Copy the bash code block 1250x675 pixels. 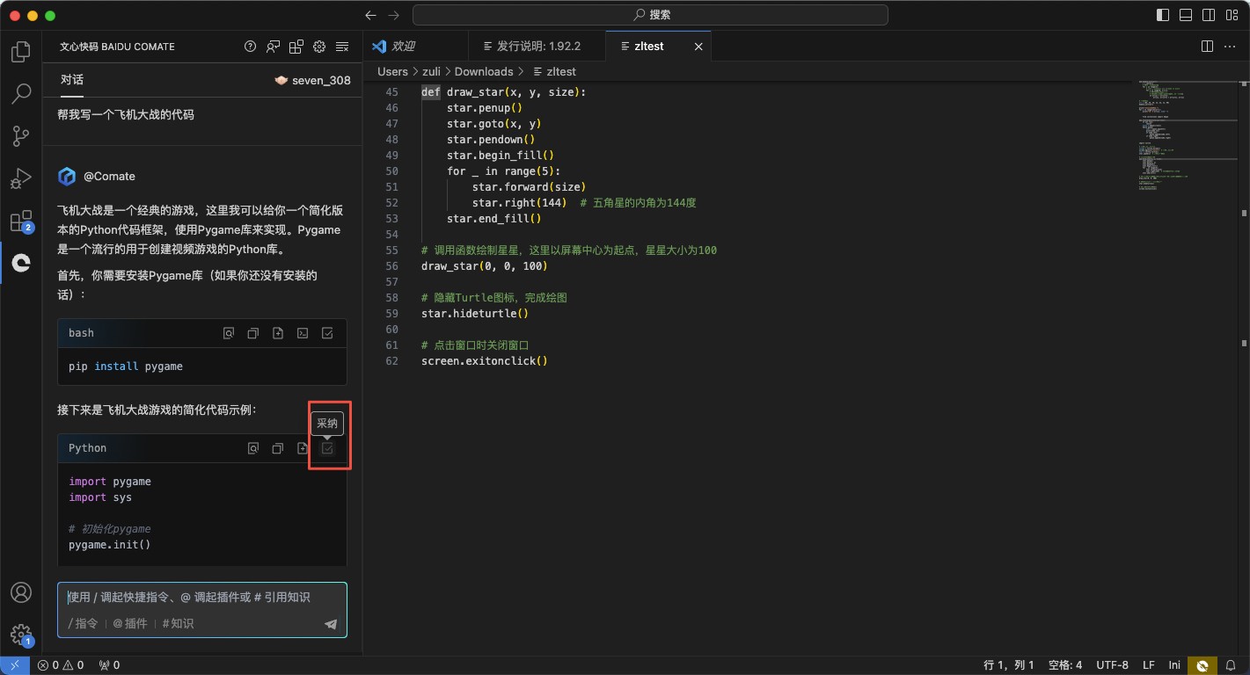253,333
